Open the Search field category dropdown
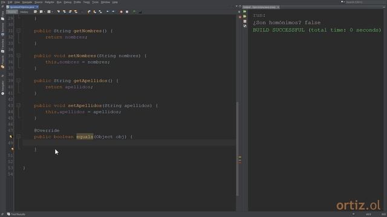The image size is (387, 217). tap(343, 2)
